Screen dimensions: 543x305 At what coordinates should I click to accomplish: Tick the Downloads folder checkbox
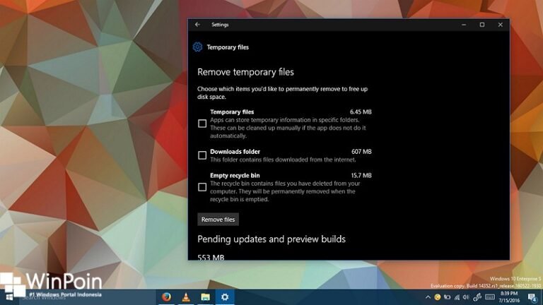point(202,155)
